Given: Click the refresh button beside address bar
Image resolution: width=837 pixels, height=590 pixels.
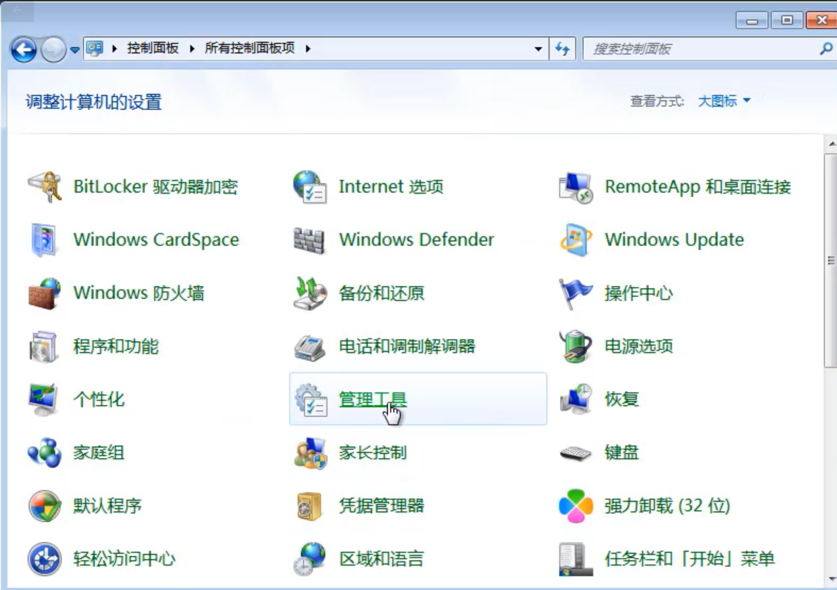Looking at the screenshot, I should pyautogui.click(x=563, y=49).
